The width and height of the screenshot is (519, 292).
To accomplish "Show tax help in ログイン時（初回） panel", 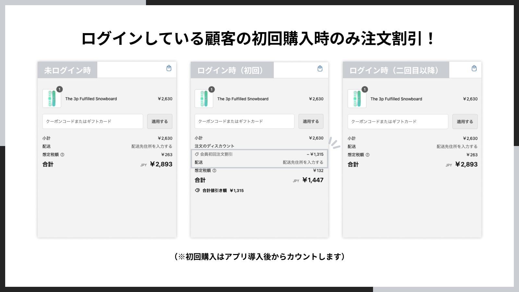I will point(214,171).
